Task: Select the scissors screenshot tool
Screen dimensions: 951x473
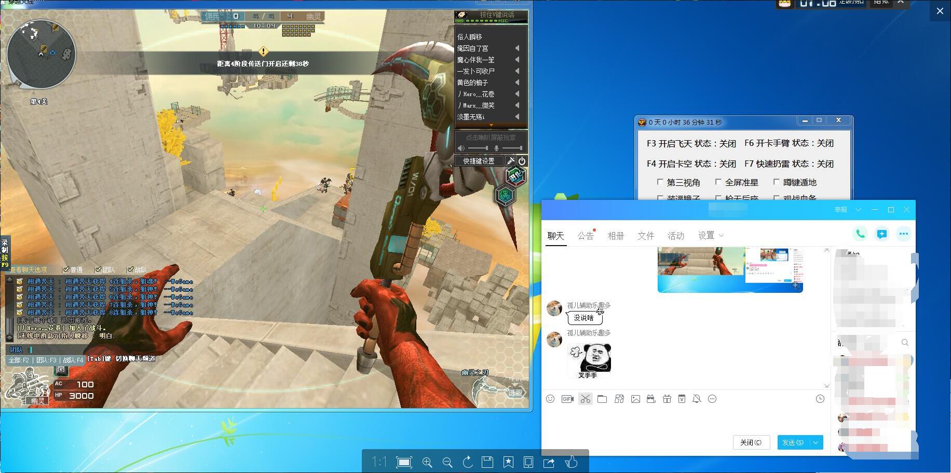Action: tap(585, 399)
